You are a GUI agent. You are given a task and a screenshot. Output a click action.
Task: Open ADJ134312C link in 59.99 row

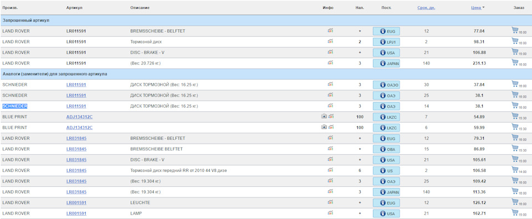[x=79, y=128]
